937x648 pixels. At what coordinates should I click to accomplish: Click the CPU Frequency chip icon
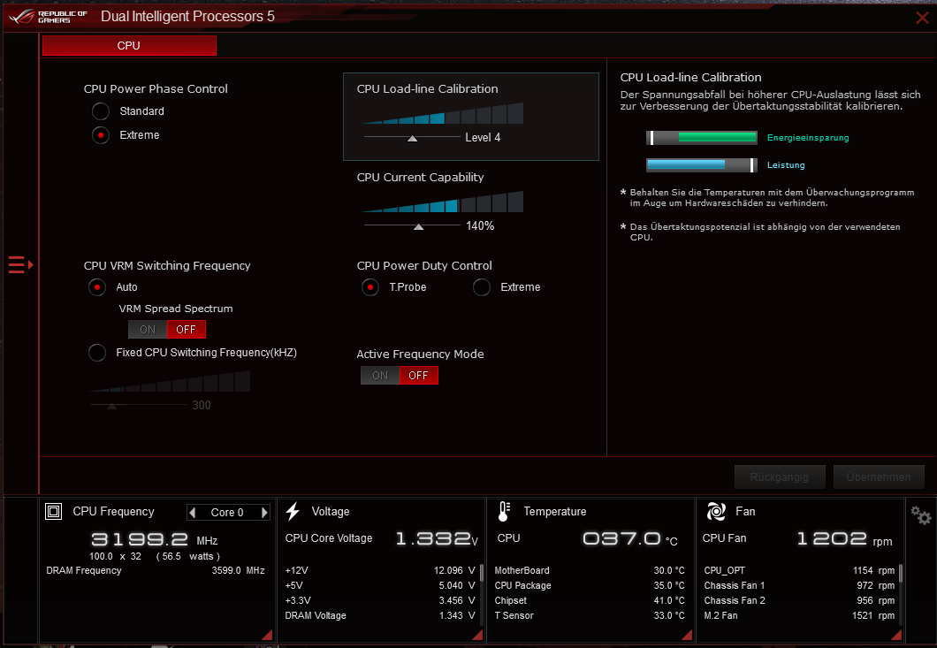click(53, 511)
